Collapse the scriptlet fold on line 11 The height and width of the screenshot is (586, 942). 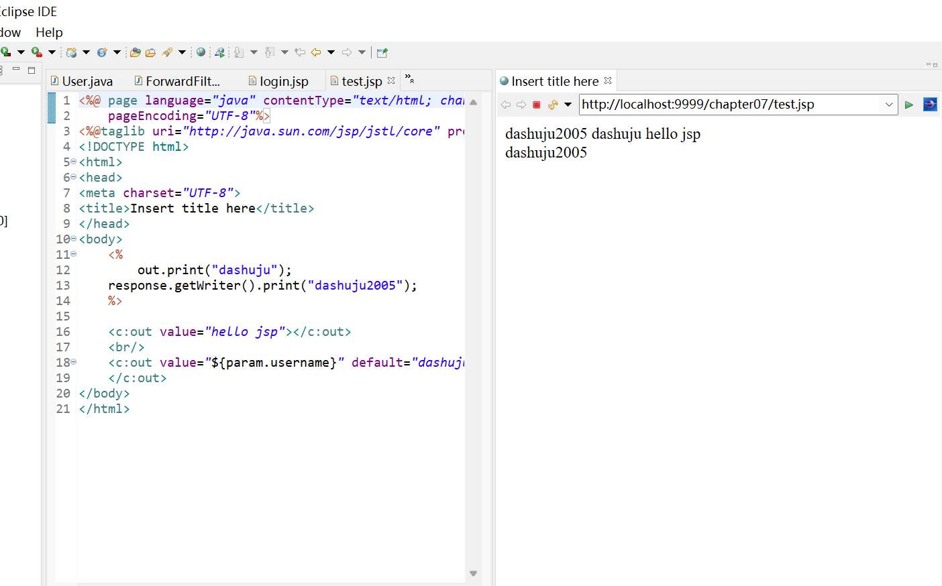pos(74,254)
